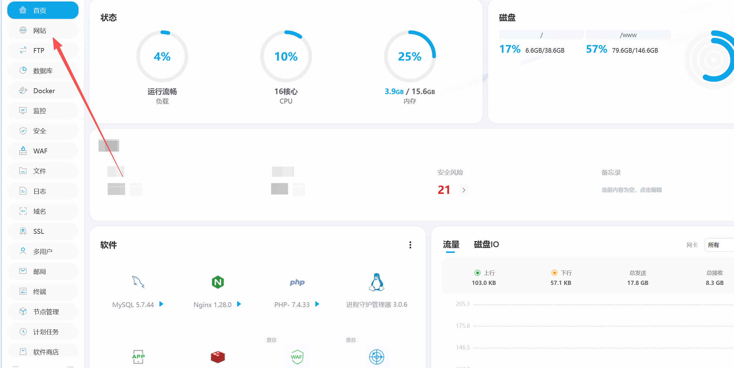Open the three-dot menu in 软件 panel
The image size is (734, 368).
point(410,245)
